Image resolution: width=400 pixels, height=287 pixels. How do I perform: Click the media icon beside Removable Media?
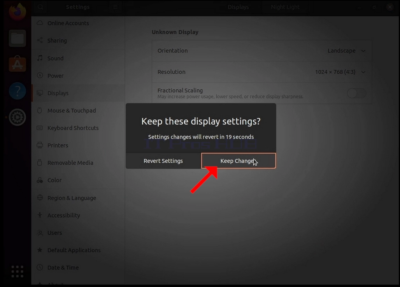(x=40, y=163)
